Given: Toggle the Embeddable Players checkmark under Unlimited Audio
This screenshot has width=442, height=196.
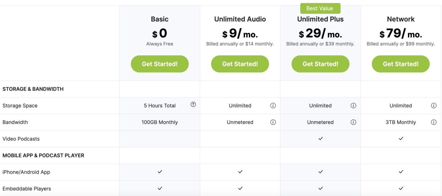Looking at the screenshot, I should (x=240, y=189).
